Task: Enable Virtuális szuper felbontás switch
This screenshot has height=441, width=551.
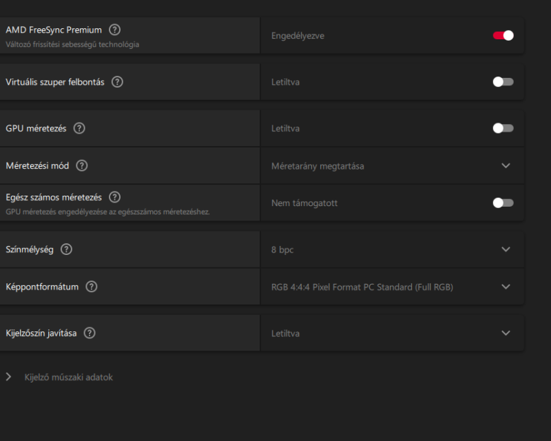Action: pos(503,82)
